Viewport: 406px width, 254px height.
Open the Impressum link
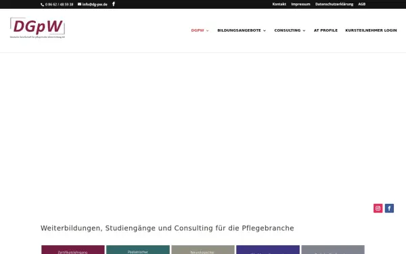[300, 4]
